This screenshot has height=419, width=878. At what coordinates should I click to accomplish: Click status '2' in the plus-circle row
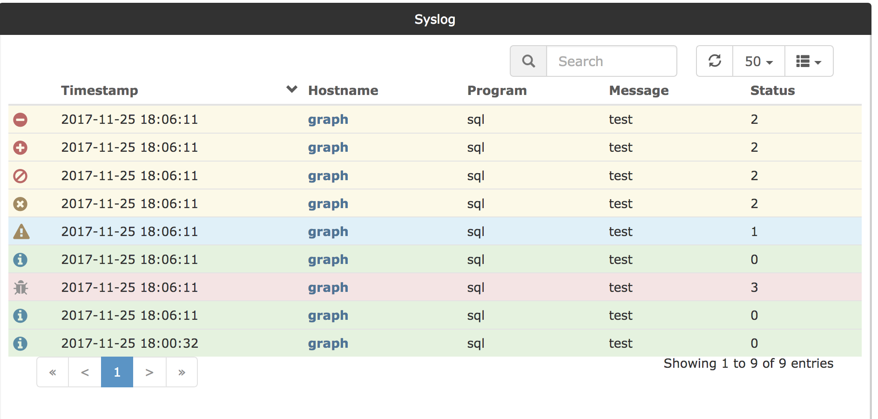click(754, 147)
